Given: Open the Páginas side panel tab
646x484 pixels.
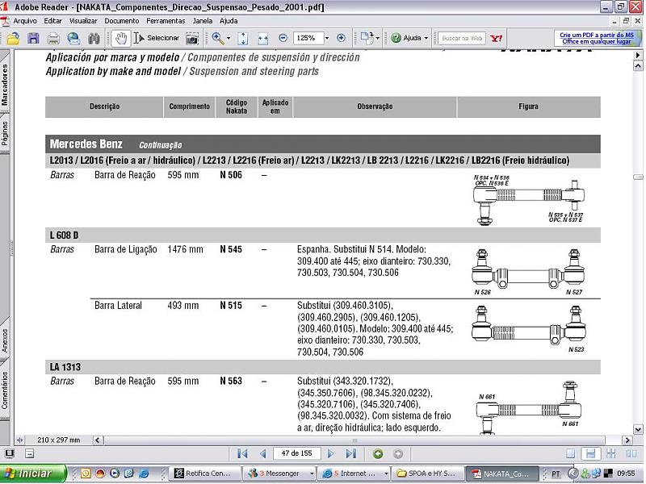Looking at the screenshot, I should click(5, 133).
